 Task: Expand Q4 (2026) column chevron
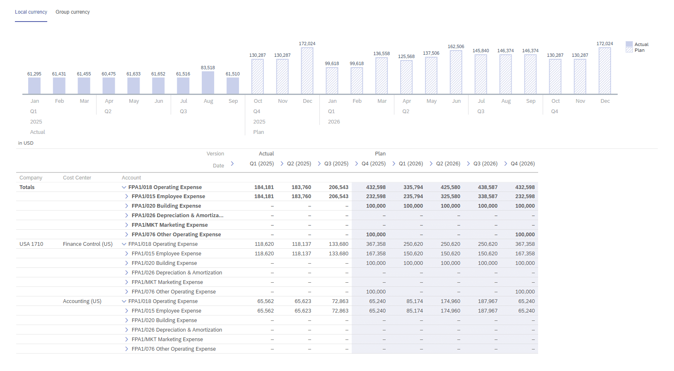point(506,164)
